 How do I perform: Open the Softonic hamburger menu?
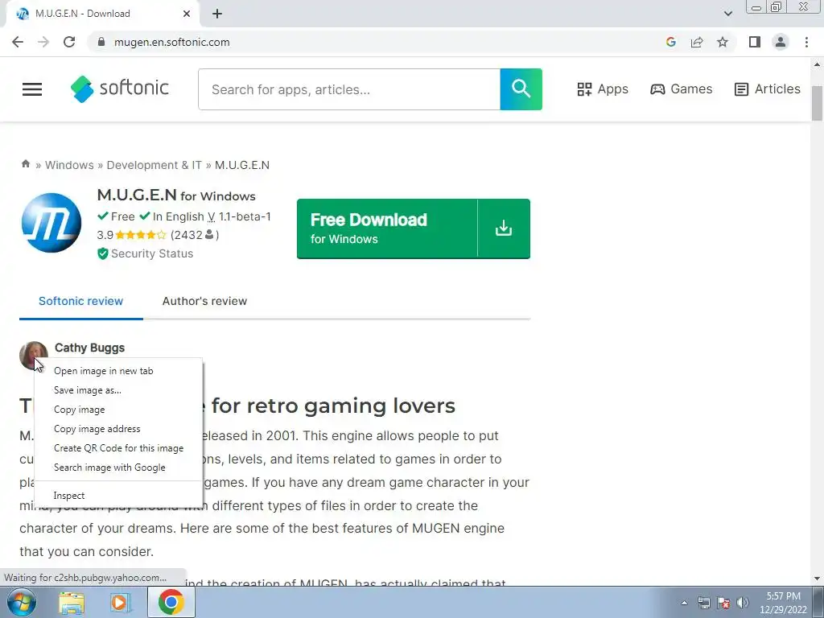32,89
